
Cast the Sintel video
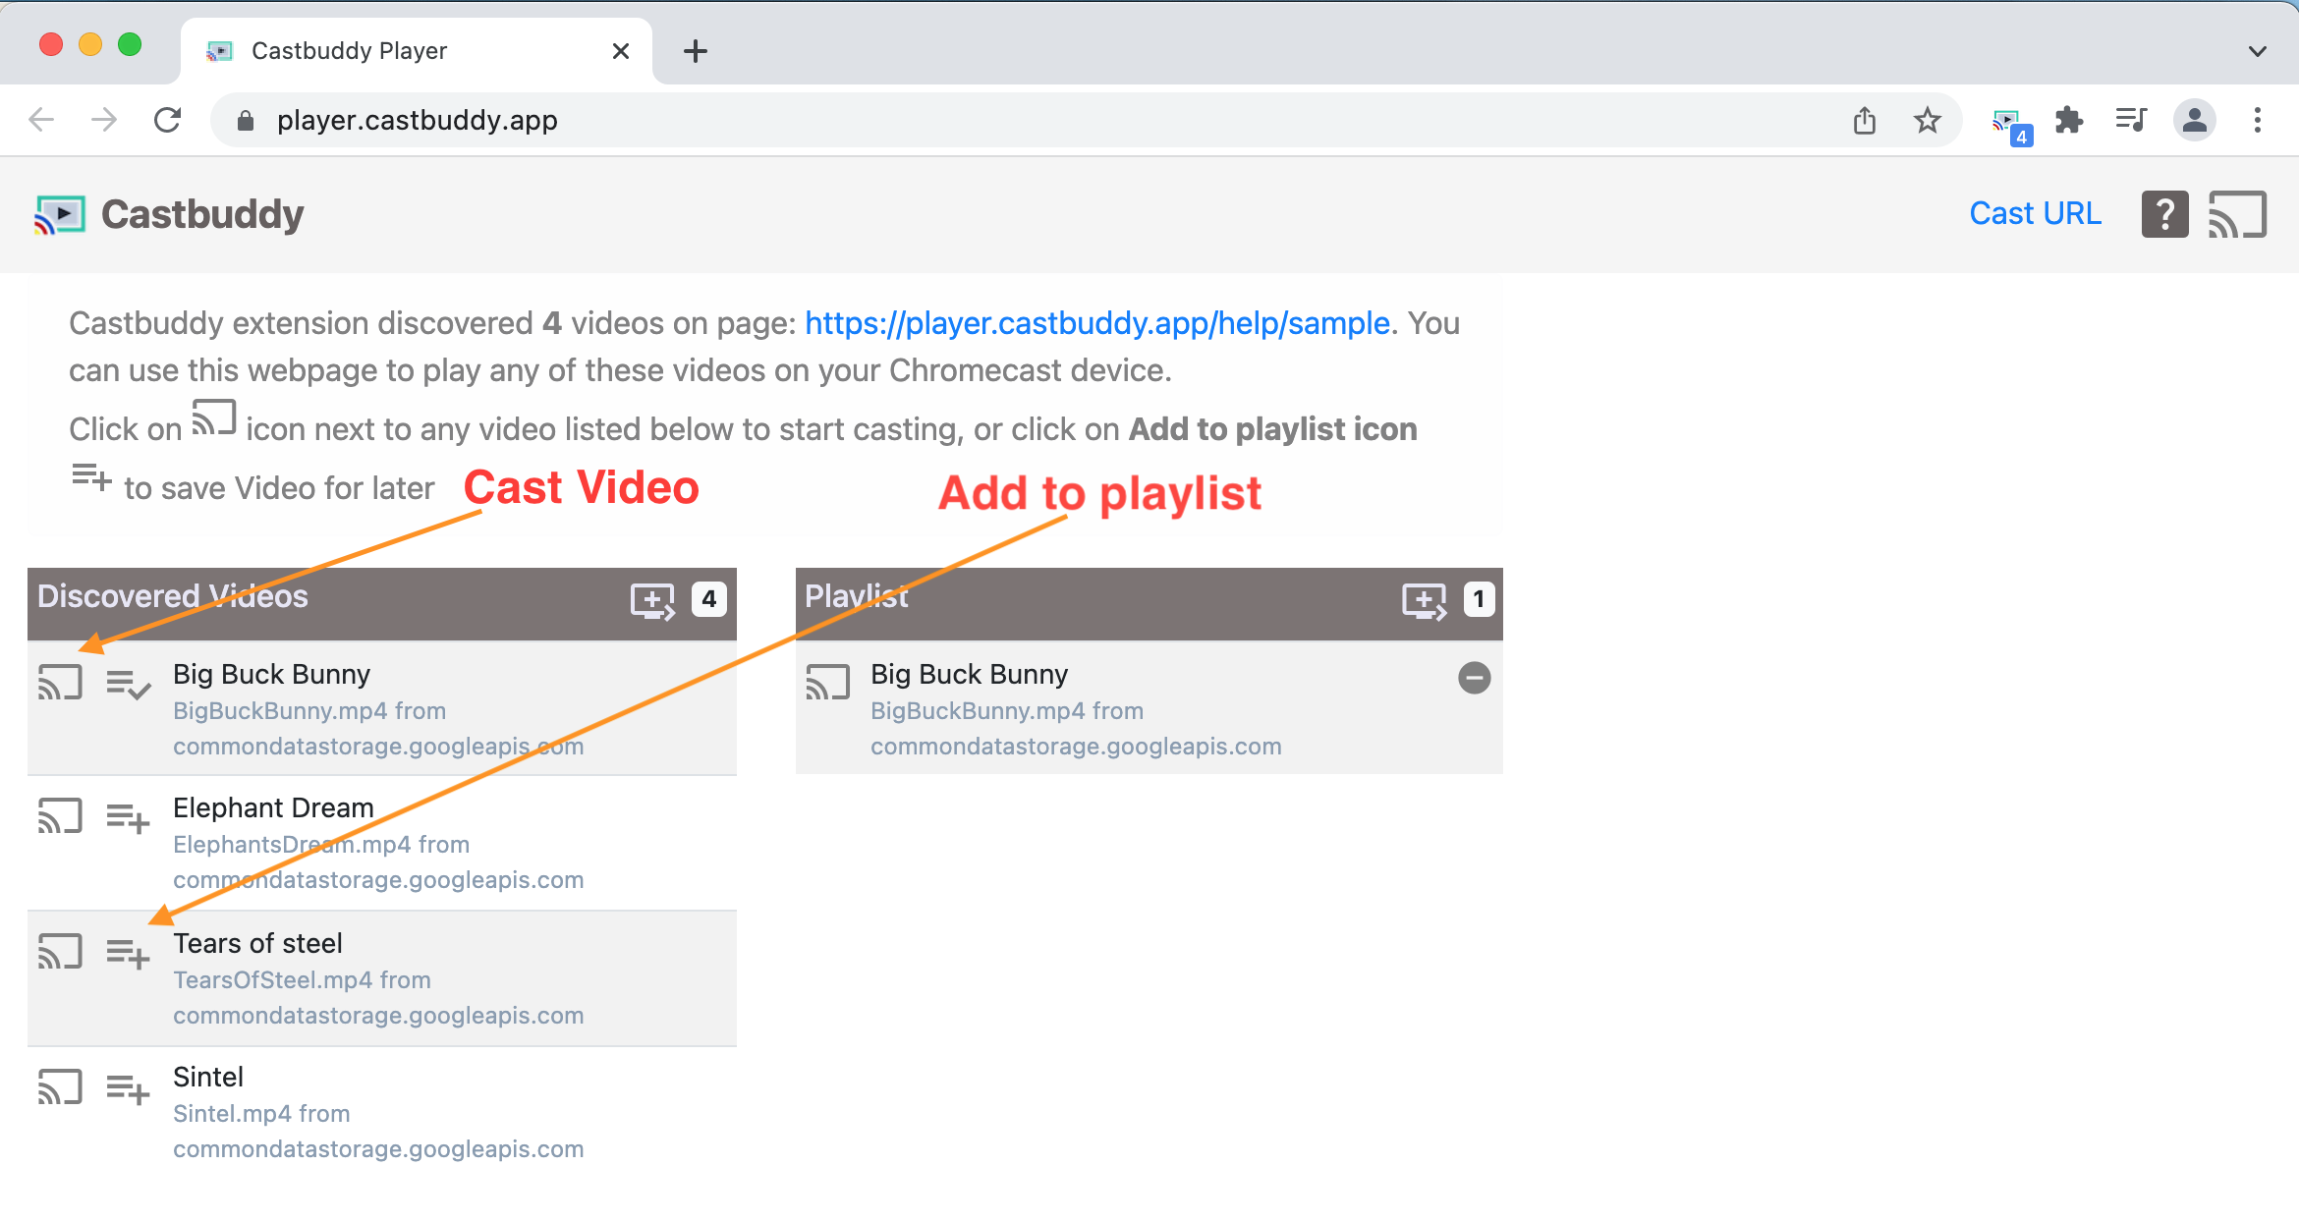point(60,1085)
